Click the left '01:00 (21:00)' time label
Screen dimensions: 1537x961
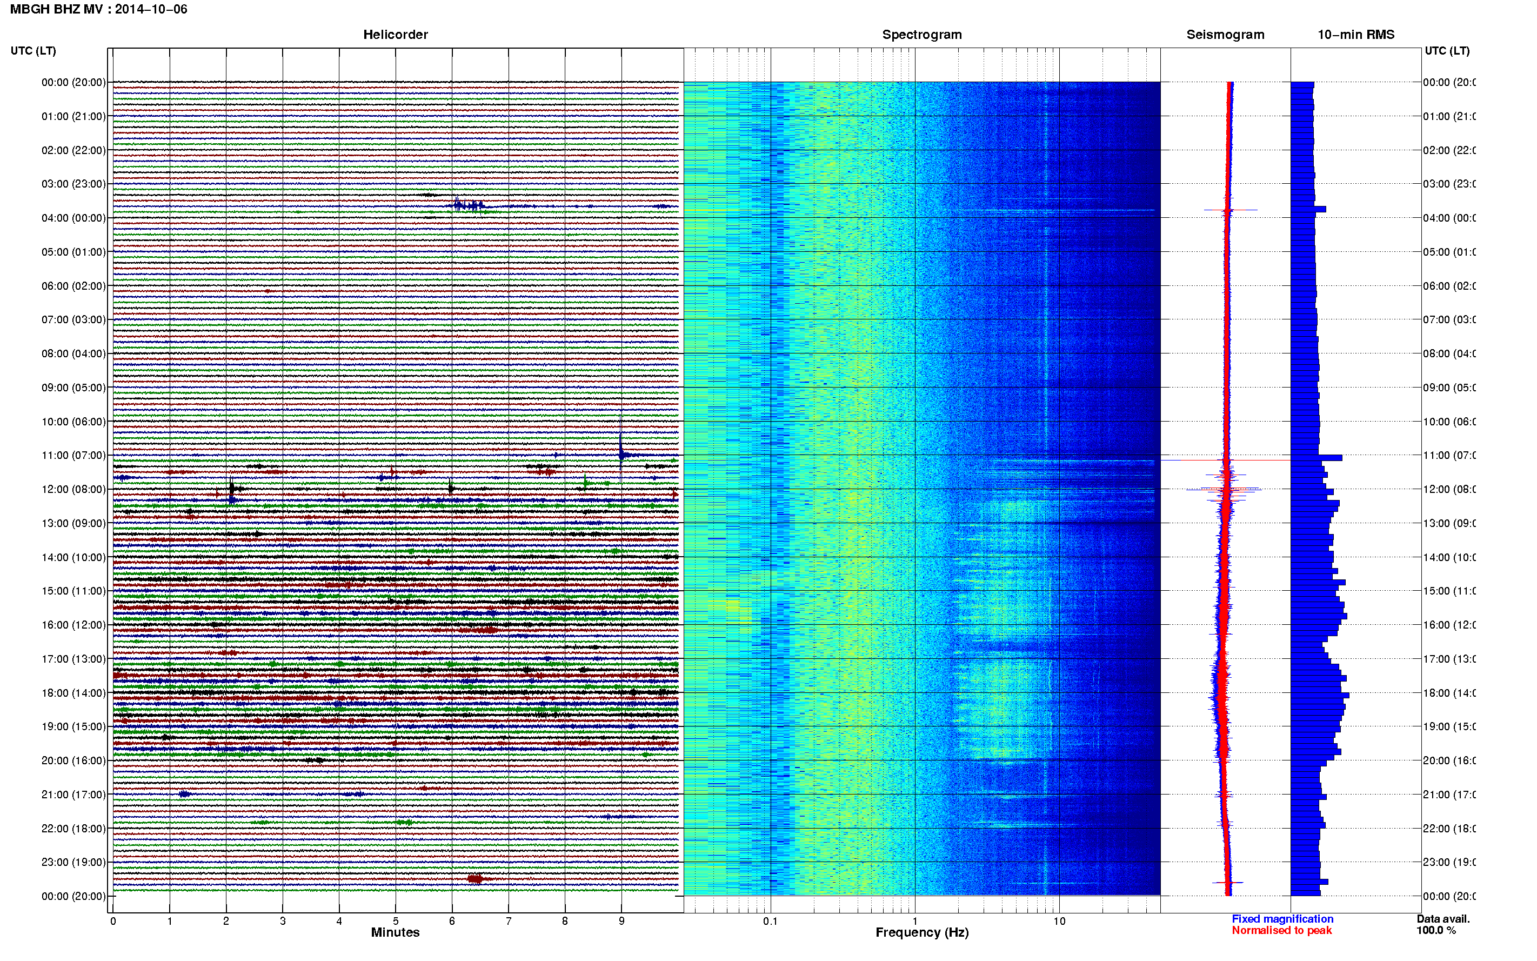coord(73,116)
